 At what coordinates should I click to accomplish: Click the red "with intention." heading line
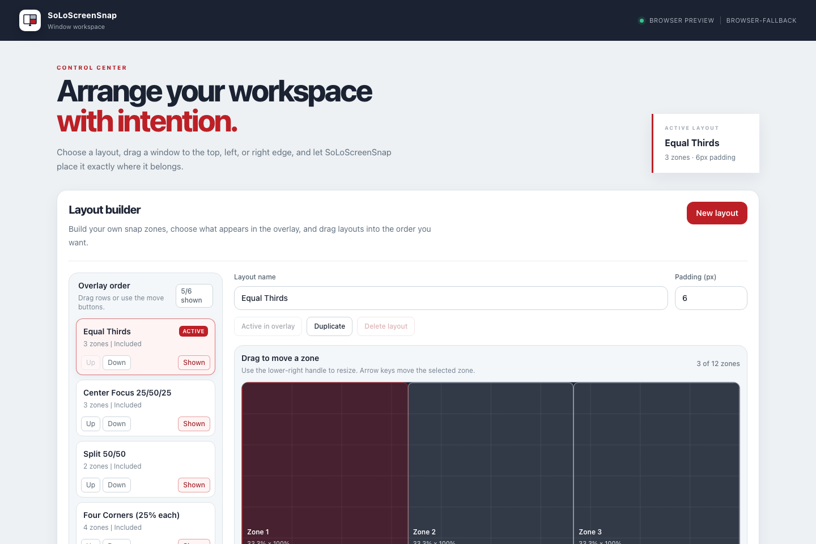coord(147,121)
